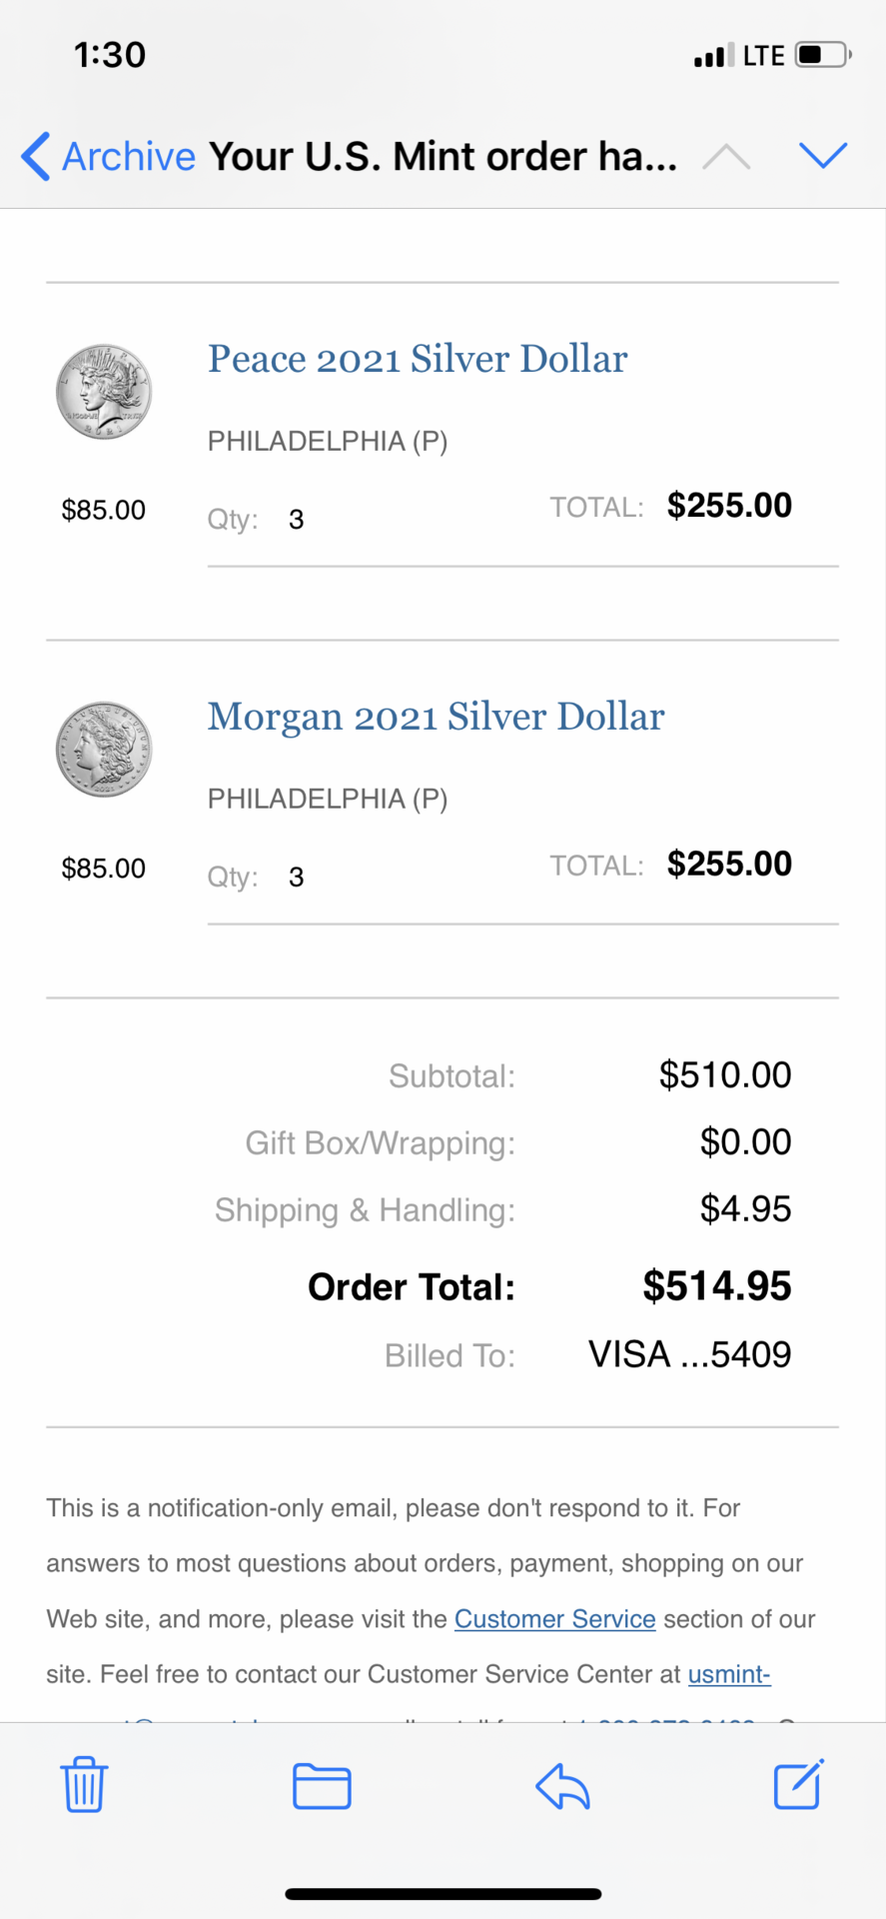This screenshot has width=886, height=1919.
Task: Tap the usmint- email address link
Action: 729,1674
